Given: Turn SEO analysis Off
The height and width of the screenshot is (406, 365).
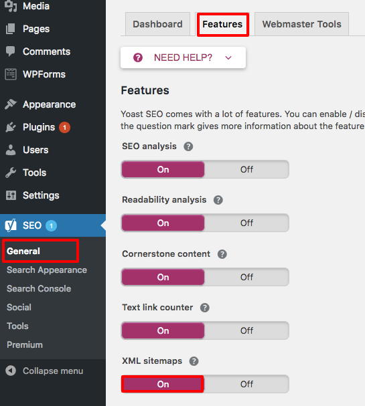Looking at the screenshot, I should 246,170.
